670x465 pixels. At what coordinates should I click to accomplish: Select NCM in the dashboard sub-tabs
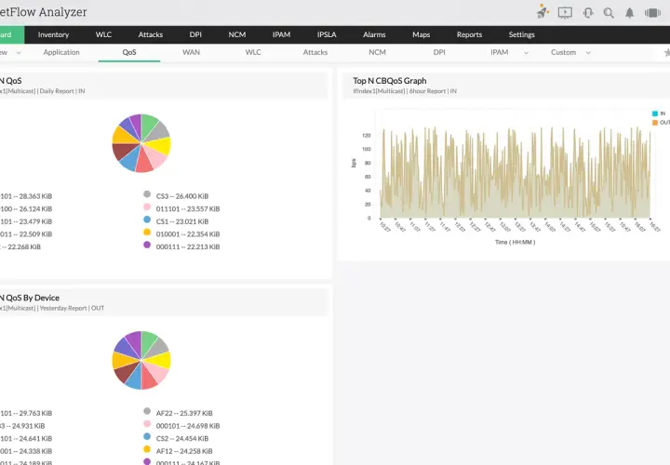coord(377,52)
